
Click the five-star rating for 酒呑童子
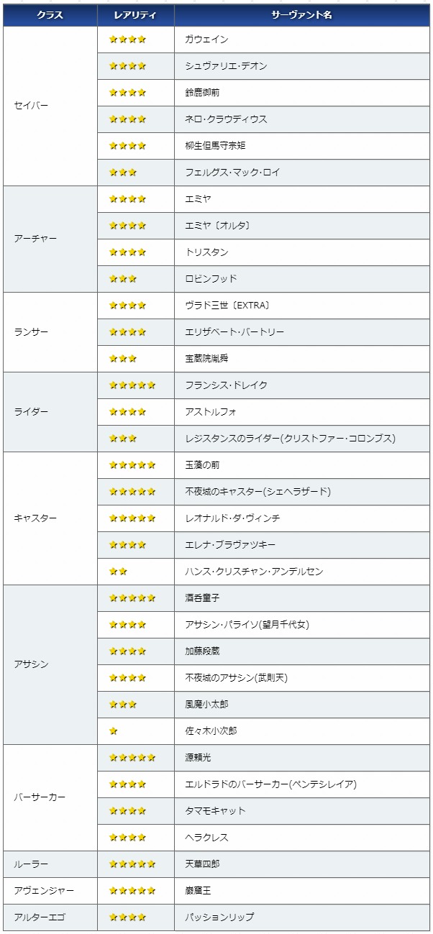coord(132,598)
